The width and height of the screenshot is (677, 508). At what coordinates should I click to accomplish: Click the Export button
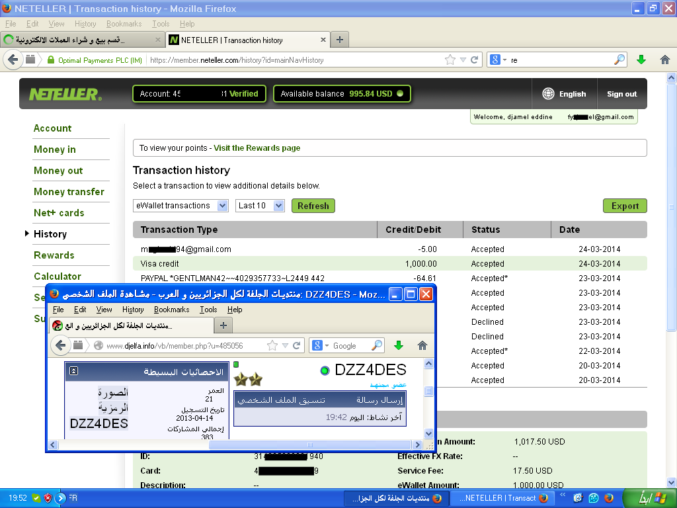coord(625,206)
